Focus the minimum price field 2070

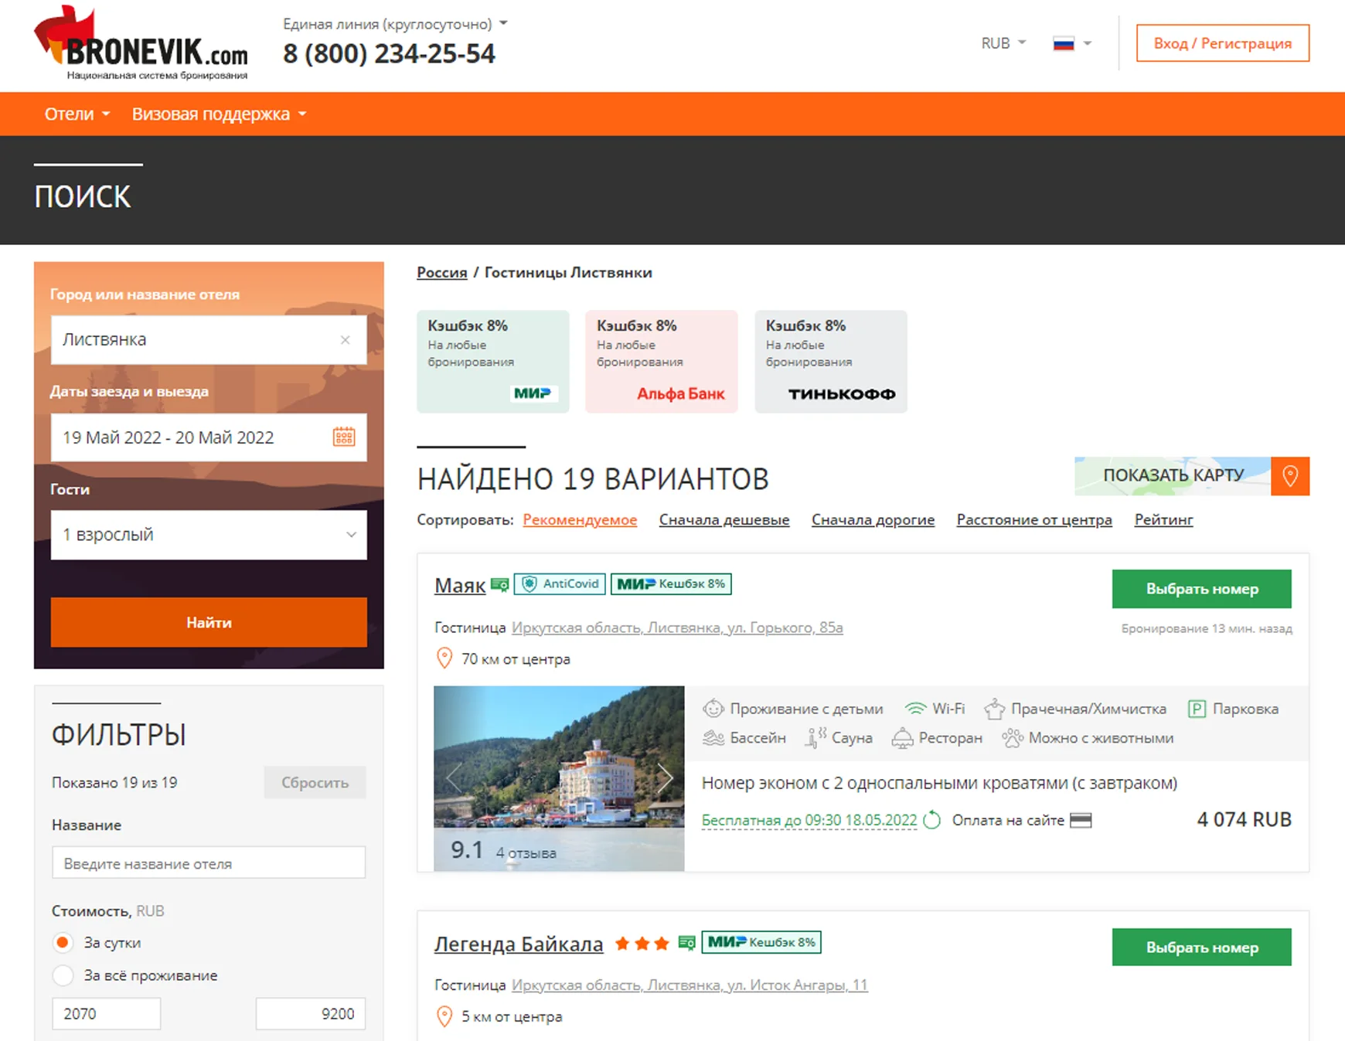click(x=106, y=1013)
